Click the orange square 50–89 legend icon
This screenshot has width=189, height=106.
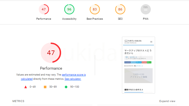(x=45, y=87)
